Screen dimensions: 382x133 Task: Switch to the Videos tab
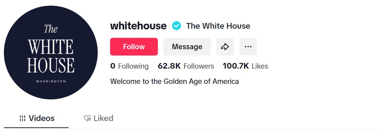pyautogui.click(x=36, y=118)
